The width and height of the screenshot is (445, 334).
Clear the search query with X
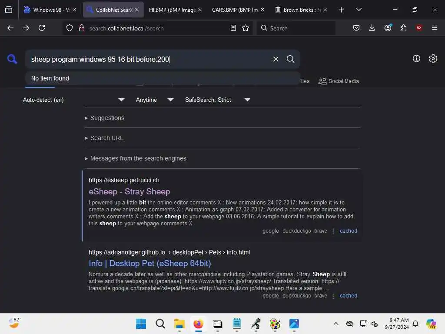(x=276, y=59)
